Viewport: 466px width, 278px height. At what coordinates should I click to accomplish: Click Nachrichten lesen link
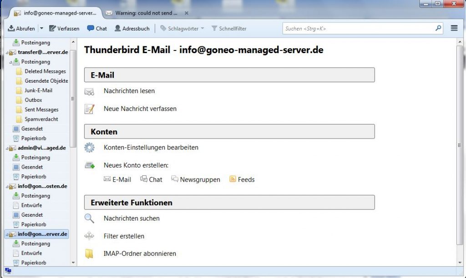click(x=129, y=91)
